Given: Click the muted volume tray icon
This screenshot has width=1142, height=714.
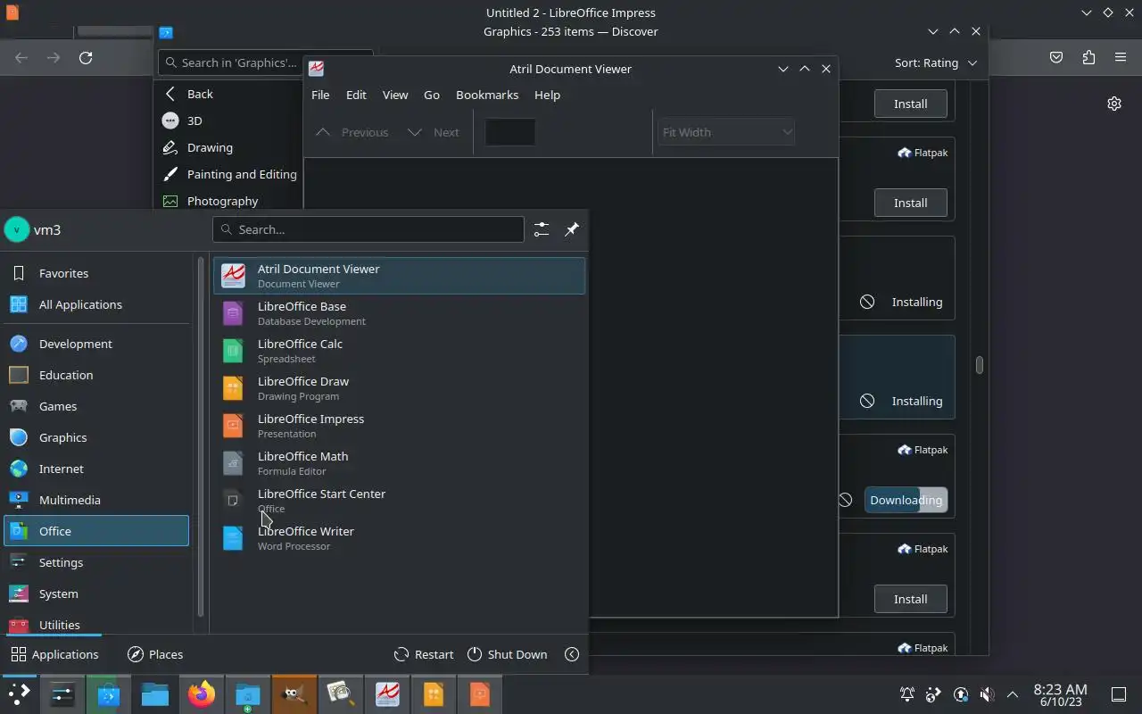Looking at the screenshot, I should pos(987,694).
